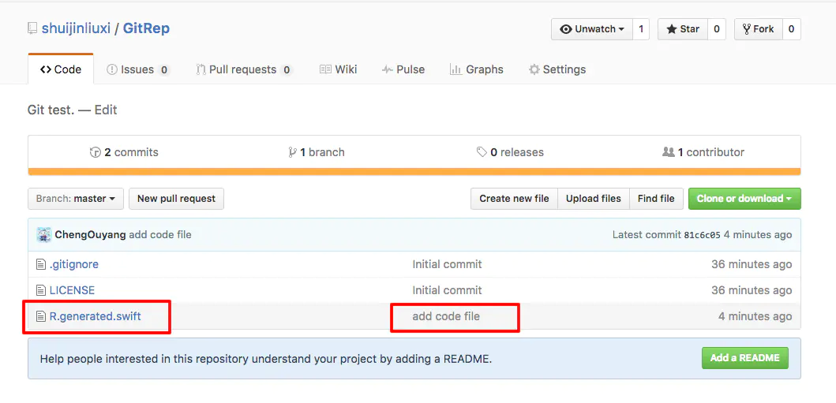Image resolution: width=836 pixels, height=403 pixels.
Task: Open latest commit message in commit bar
Action: coord(160,235)
